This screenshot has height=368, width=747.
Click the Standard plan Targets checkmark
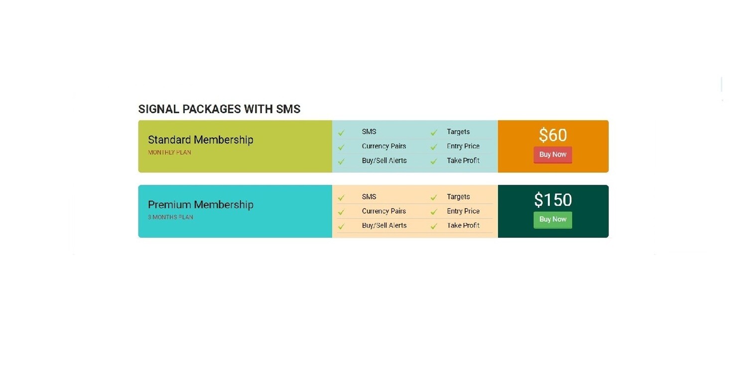click(434, 133)
